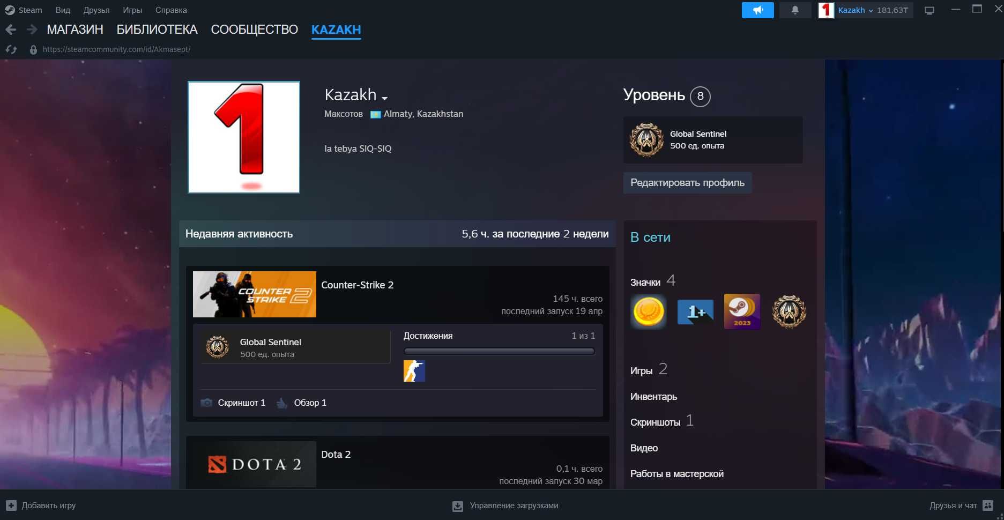Image resolution: width=1004 pixels, height=520 pixels.
Task: Open the Global Sentinel badge in Значки row
Action: [789, 311]
